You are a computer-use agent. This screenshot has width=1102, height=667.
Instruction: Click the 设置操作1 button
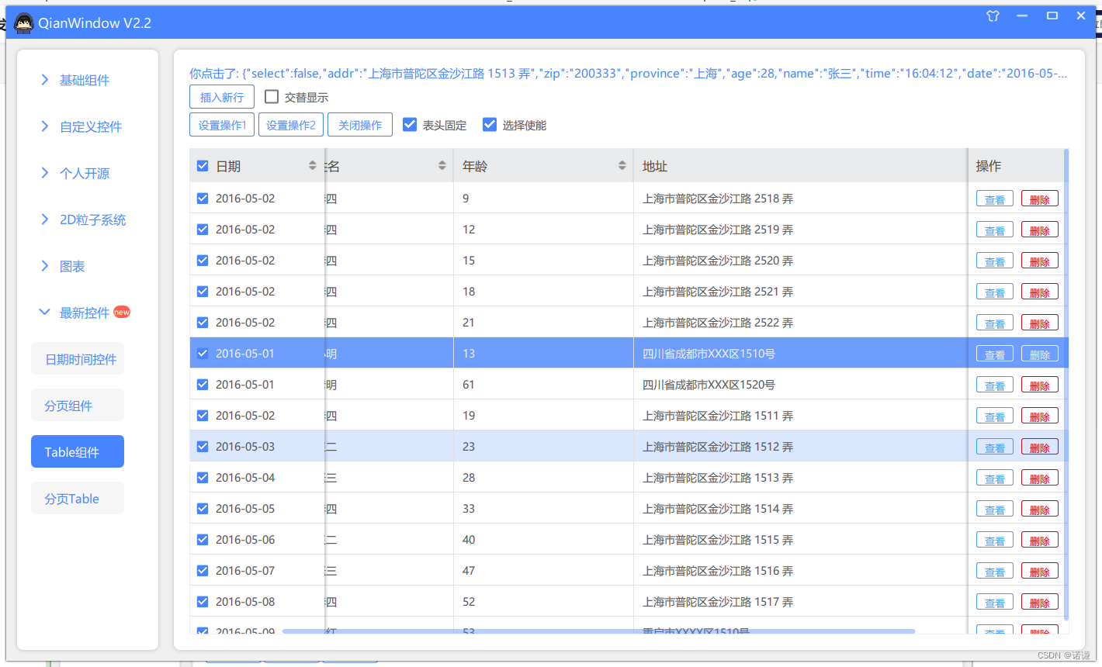tap(222, 125)
